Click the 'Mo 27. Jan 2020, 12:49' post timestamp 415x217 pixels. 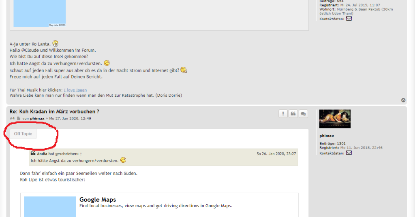(x=70, y=118)
